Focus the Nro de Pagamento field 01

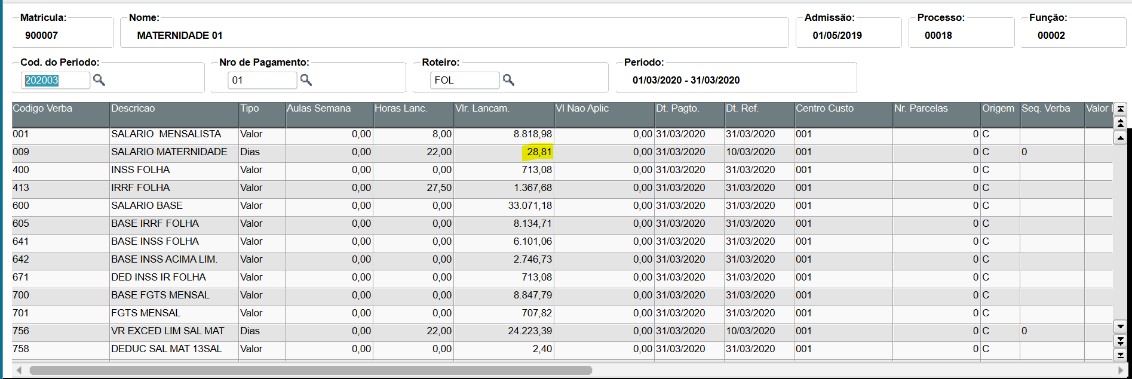point(262,80)
